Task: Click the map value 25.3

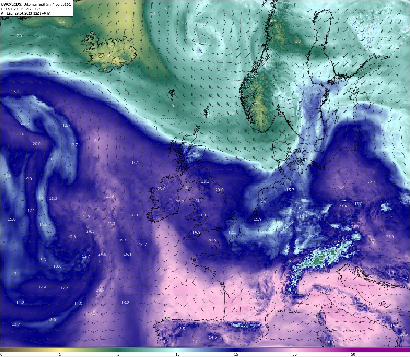Action: tap(111, 224)
